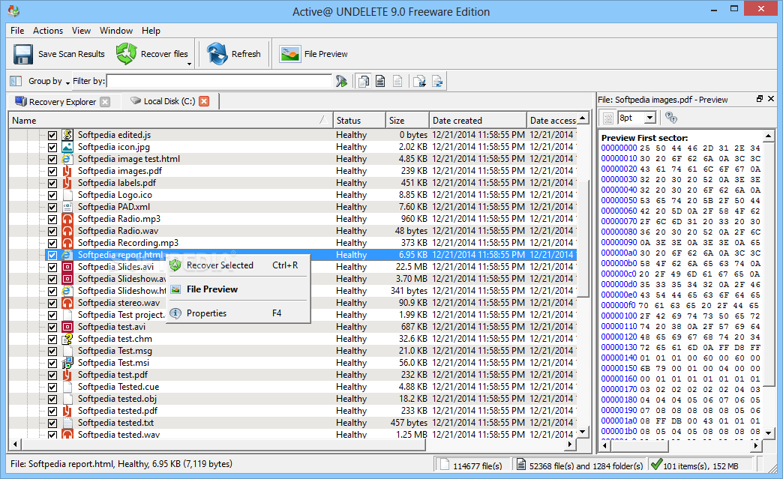Choose Properties in context menu
This screenshot has width=783, height=479.
[x=238, y=313]
